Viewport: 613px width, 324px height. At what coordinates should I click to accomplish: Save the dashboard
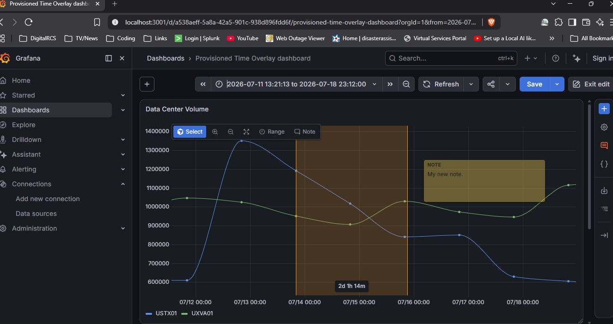534,84
